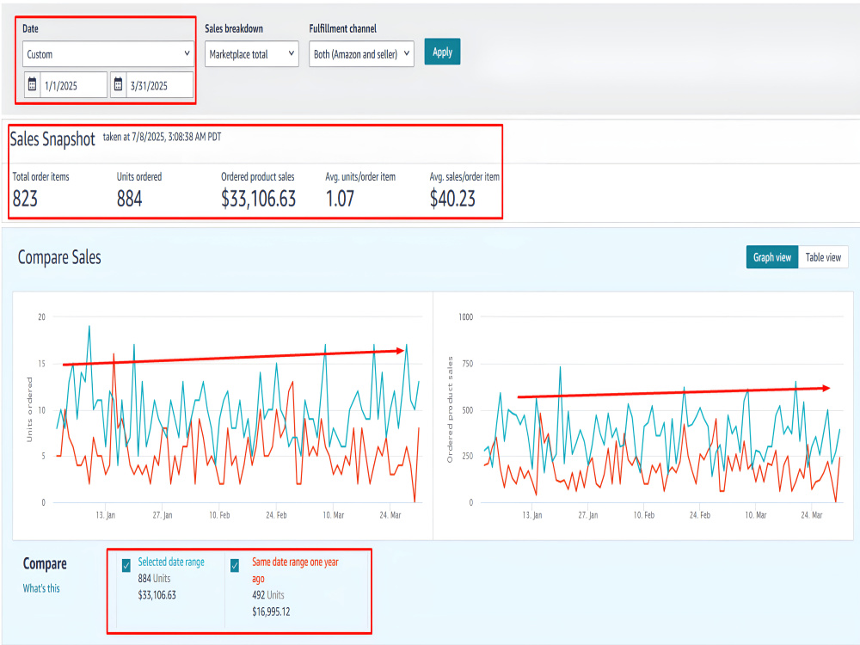Screen dimensions: 860x645
Task: Click the snapshot timestamp 7/8/2025, 3:08:38 AM PDT
Action: coord(176,137)
